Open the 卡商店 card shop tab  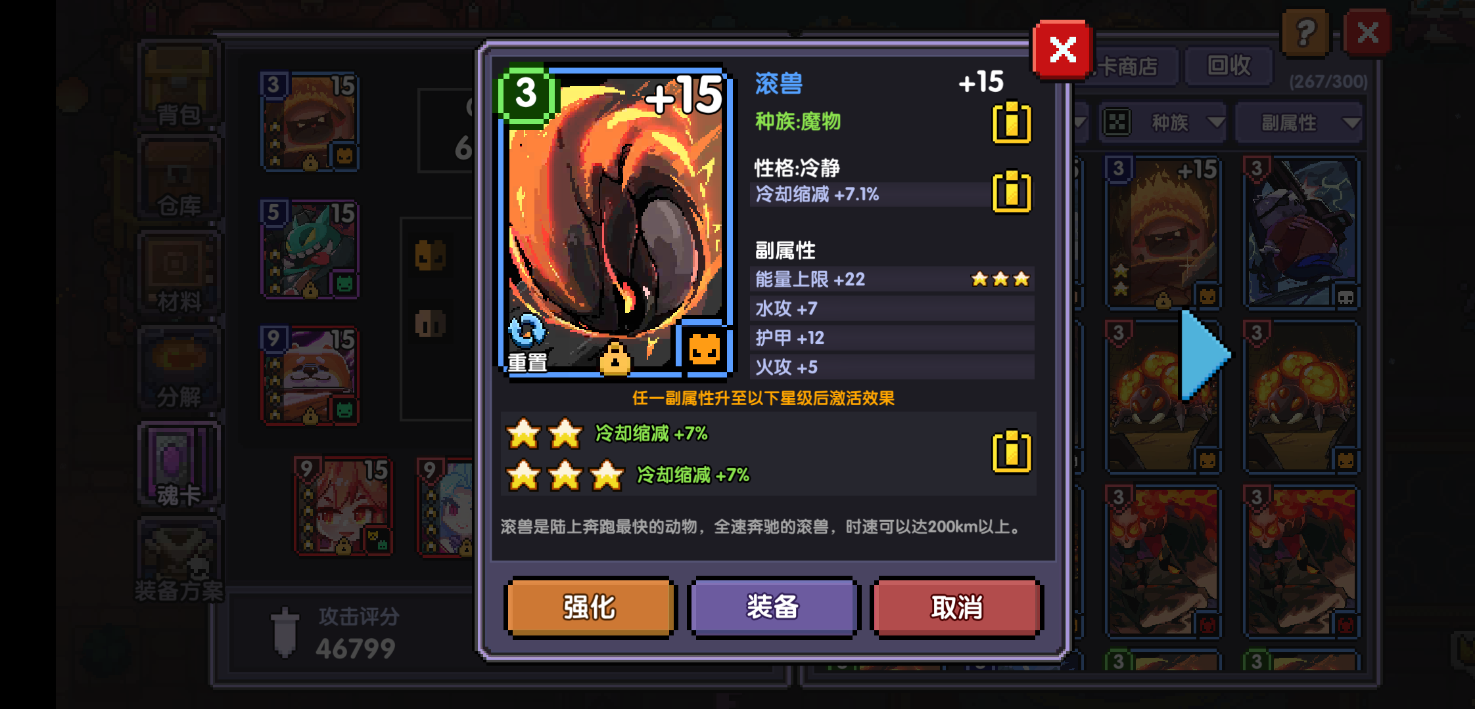coord(1128,66)
